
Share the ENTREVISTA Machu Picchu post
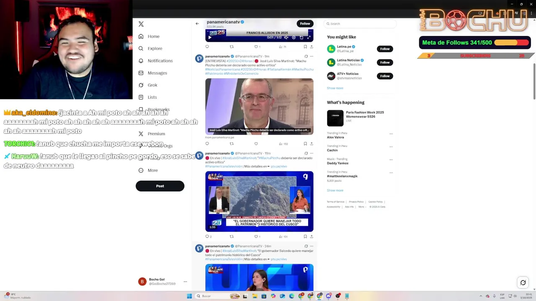pyautogui.click(x=312, y=144)
